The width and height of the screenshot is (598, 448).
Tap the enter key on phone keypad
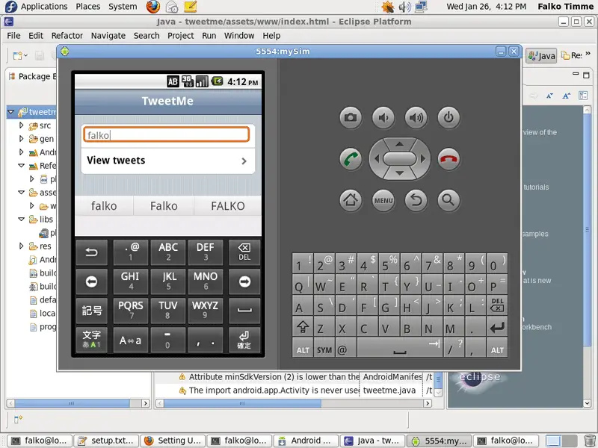tap(244, 340)
